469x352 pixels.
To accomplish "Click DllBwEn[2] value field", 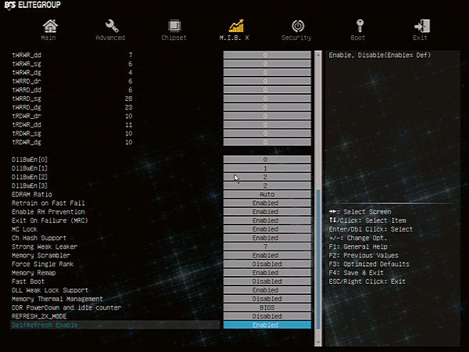I will 267,177.
